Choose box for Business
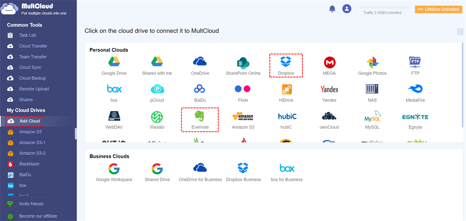466x221 pixels. click(x=287, y=172)
